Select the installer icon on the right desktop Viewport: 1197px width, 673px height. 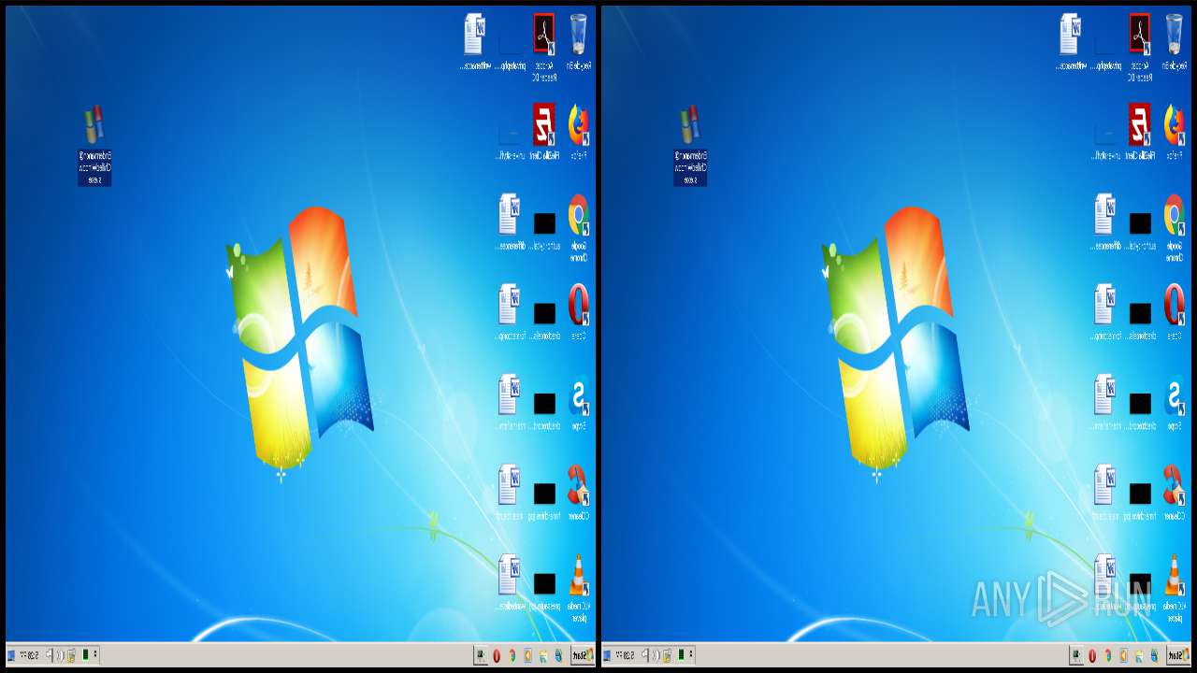click(690, 145)
